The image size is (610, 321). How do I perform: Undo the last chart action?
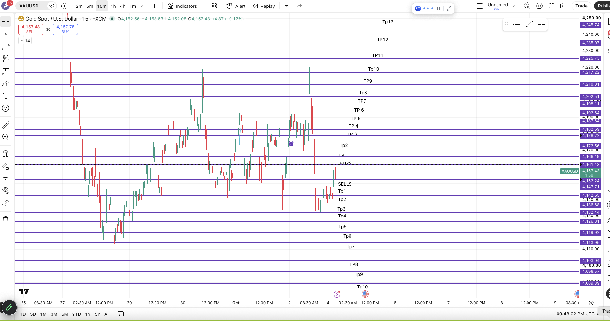click(x=287, y=6)
